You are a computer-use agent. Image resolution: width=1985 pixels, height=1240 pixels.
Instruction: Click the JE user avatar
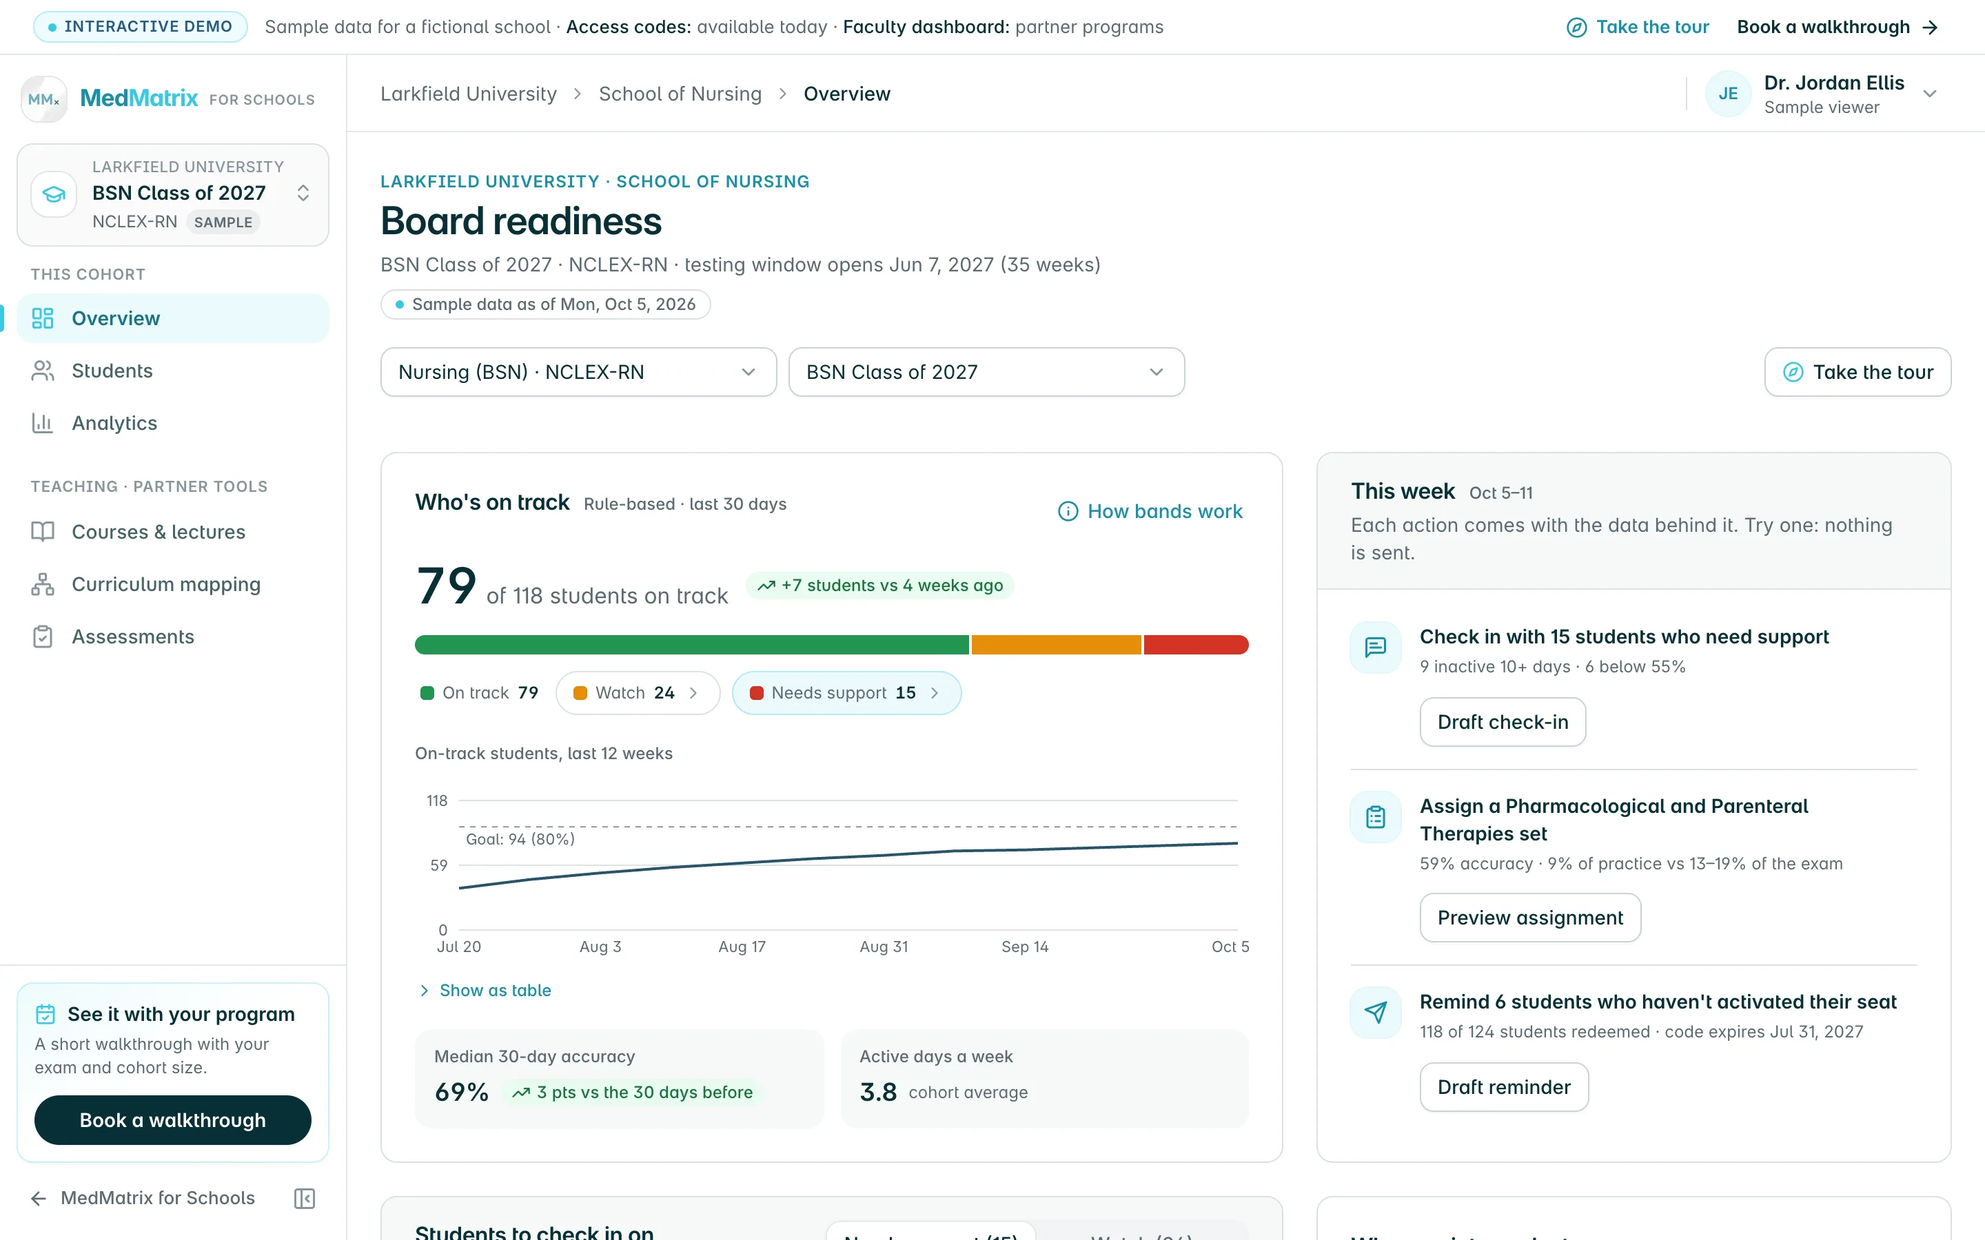tap(1729, 94)
